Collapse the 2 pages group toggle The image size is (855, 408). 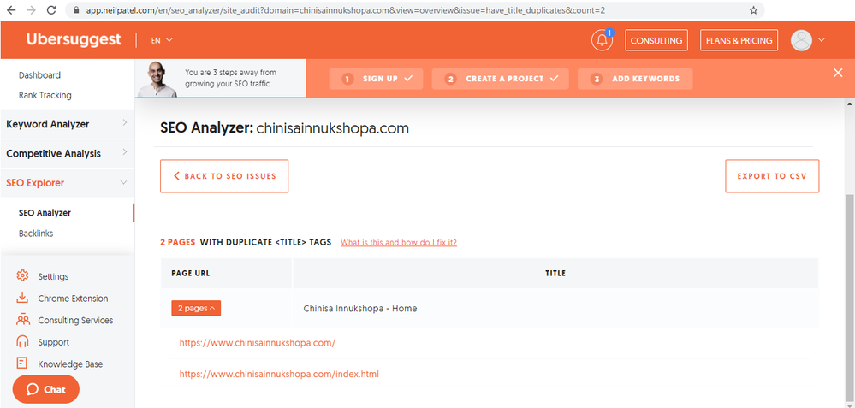click(196, 308)
